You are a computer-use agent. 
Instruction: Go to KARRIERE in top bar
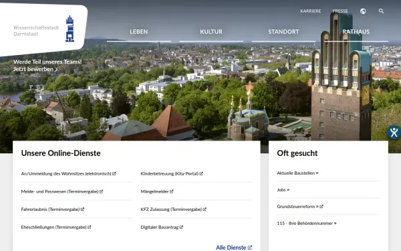[311, 11]
